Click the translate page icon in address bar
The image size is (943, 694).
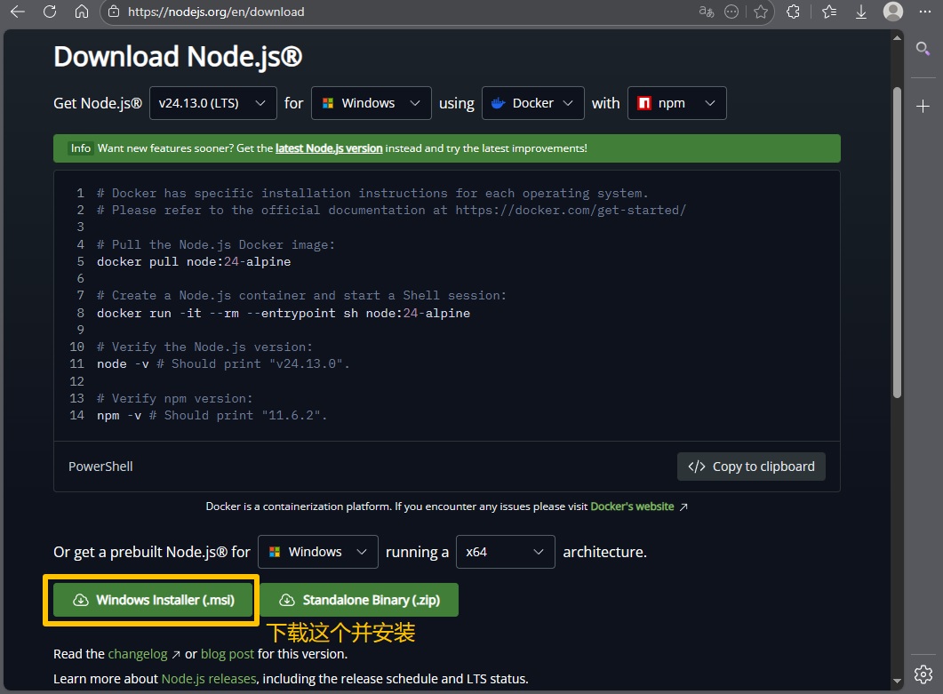[707, 12]
